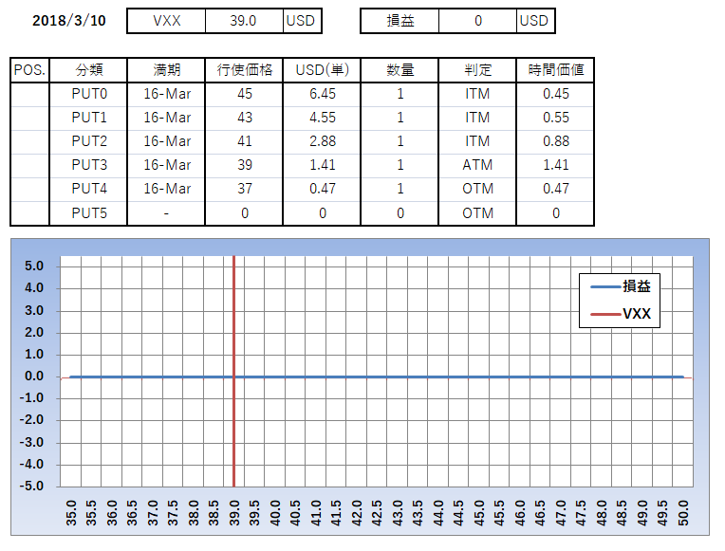Select time value 0.45 cell
This screenshot has height=551, width=725.
point(555,94)
